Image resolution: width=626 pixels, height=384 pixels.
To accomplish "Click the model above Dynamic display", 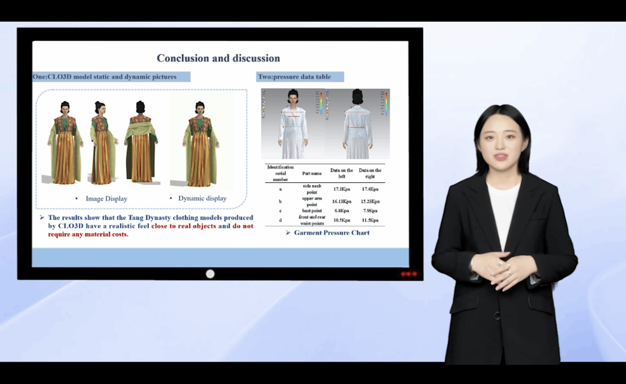I will point(200,144).
